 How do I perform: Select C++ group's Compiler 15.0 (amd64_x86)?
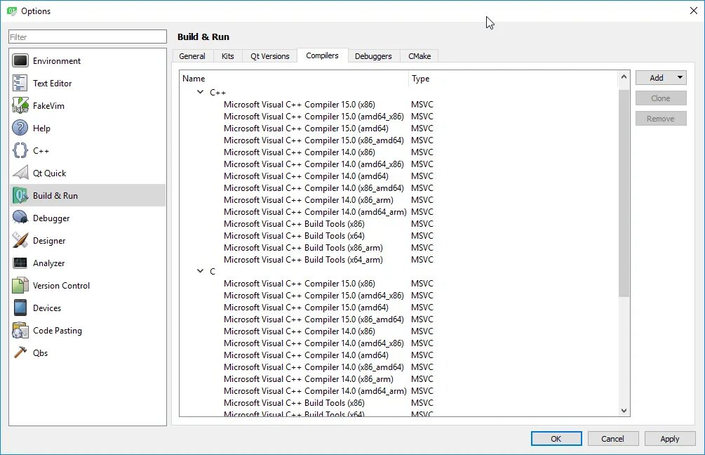point(314,116)
